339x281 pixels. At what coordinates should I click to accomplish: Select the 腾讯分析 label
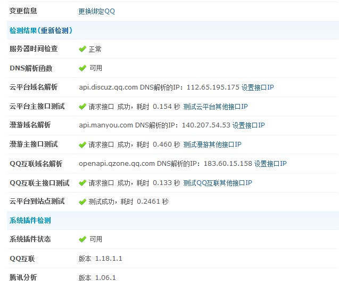(23, 277)
